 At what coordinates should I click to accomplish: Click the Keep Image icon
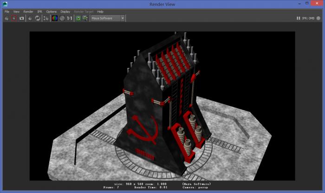(78, 18)
